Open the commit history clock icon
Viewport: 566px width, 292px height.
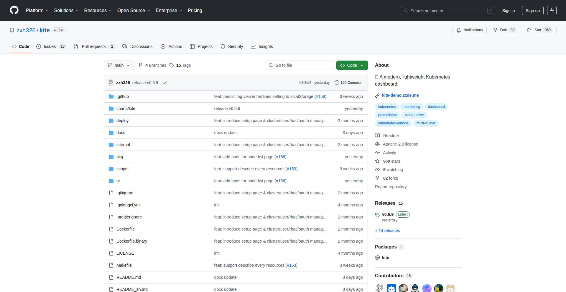pyautogui.click(x=337, y=83)
